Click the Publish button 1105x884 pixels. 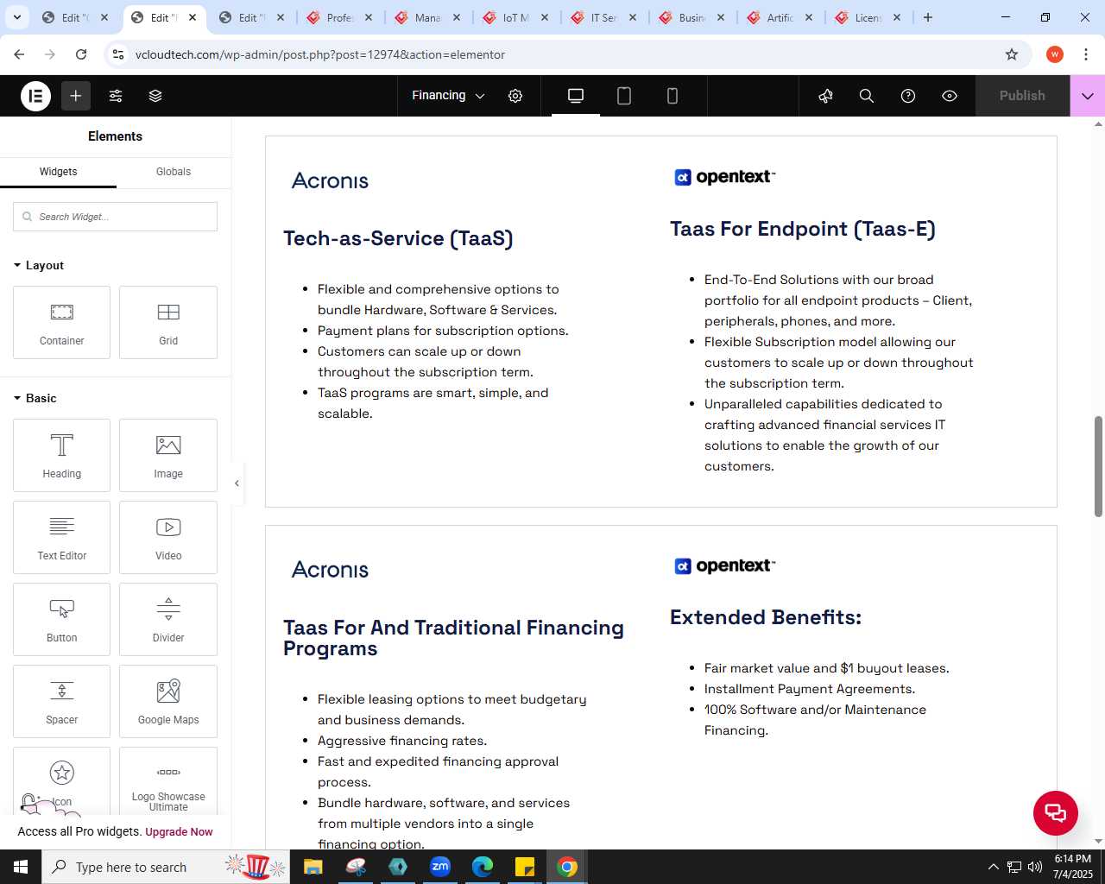coord(1022,96)
